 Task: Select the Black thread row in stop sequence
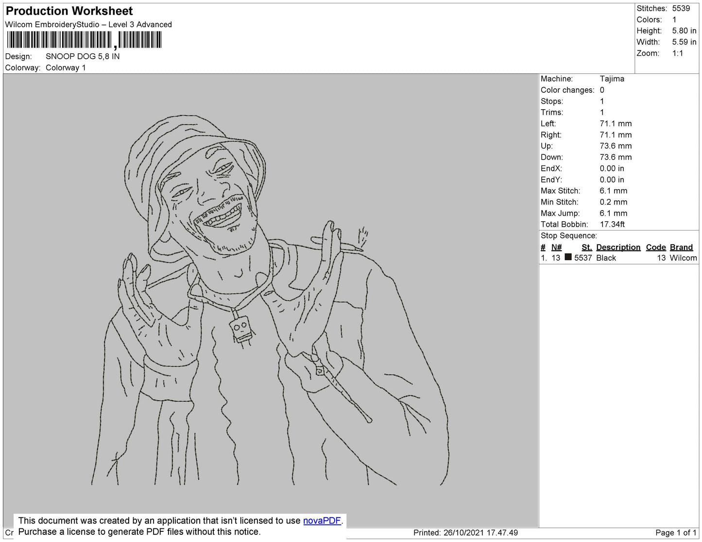tap(618, 258)
